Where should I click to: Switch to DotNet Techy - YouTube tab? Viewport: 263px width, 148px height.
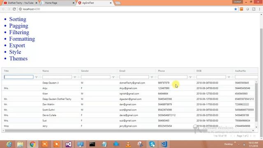[x=21, y=3]
